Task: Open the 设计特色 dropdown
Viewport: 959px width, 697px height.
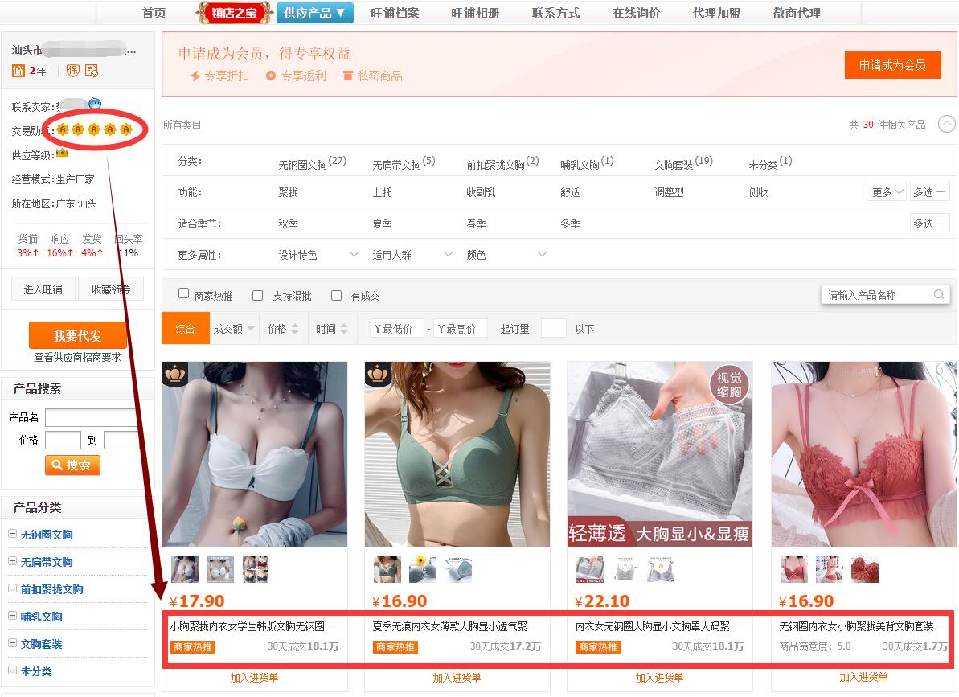Action: (318, 255)
